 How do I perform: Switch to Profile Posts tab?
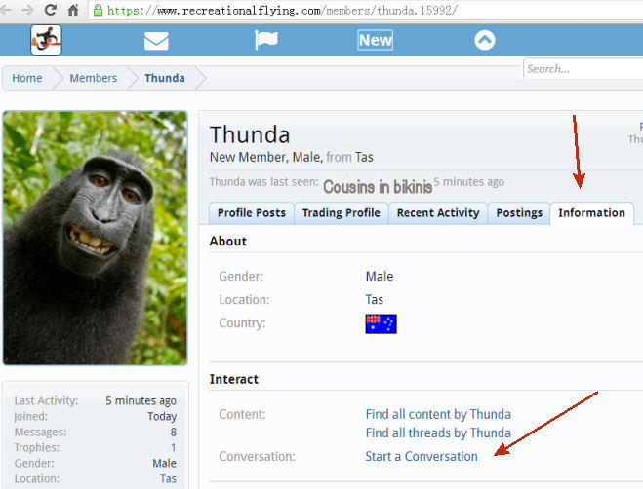[252, 213]
